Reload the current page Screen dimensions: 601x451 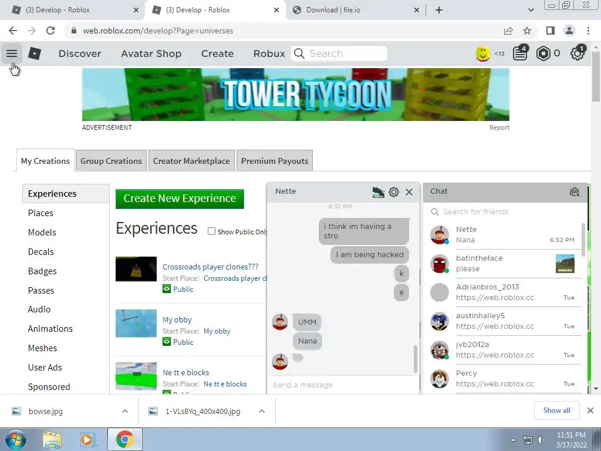click(x=50, y=31)
